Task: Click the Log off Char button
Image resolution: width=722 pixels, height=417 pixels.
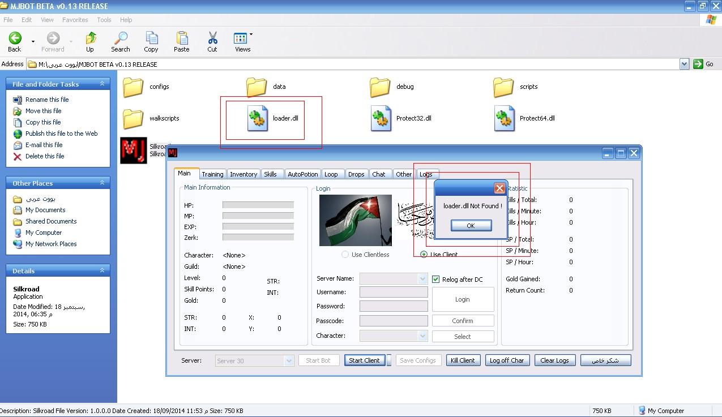Action: 507,360
